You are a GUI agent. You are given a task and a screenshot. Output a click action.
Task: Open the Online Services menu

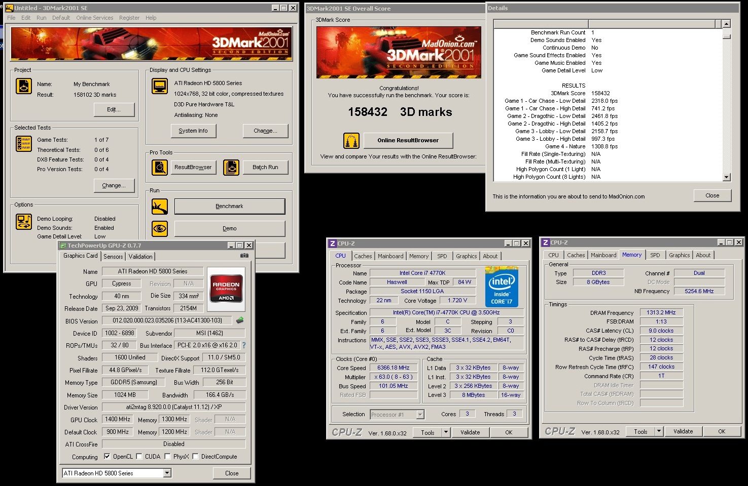pos(95,18)
